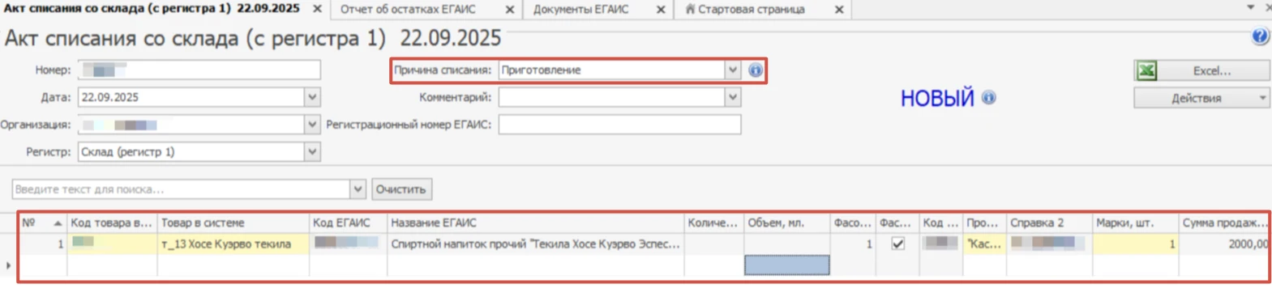Click the Очистить button
This screenshot has width=1272, height=301.
click(x=400, y=189)
